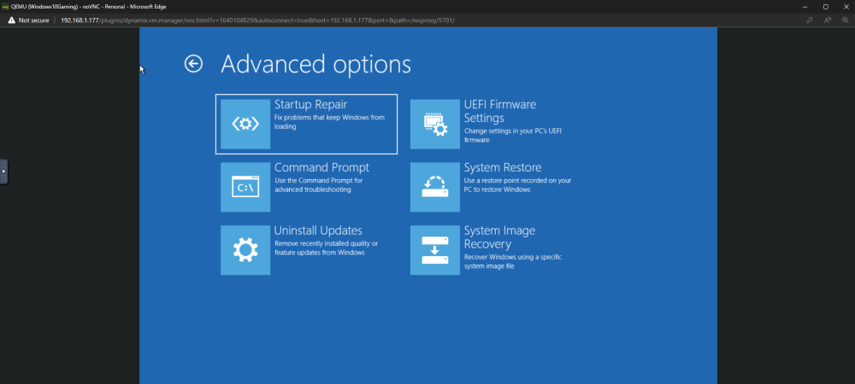Click the 'Advanced options' heading
855x384 pixels.
point(315,64)
